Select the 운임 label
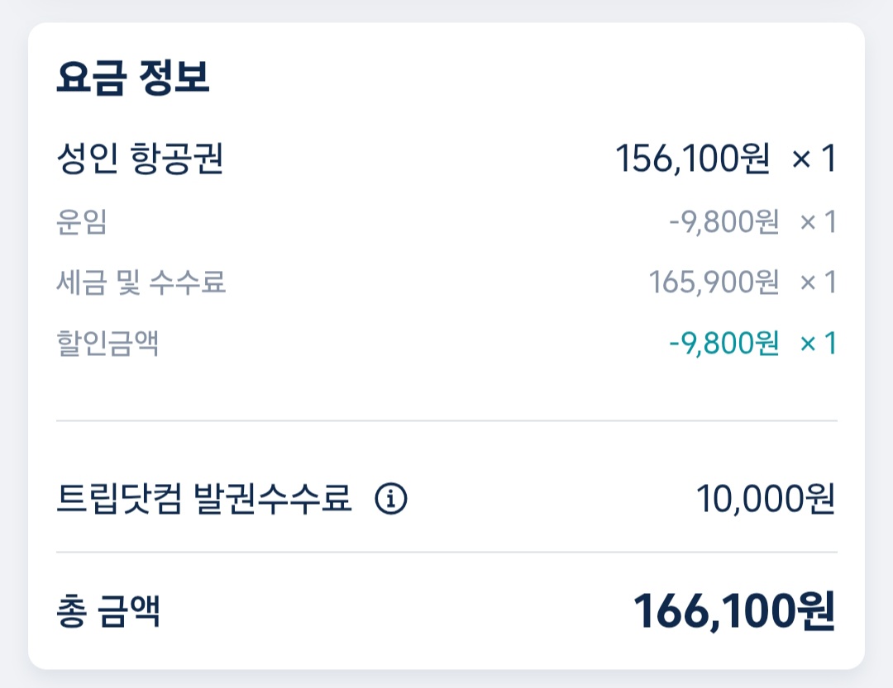The height and width of the screenshot is (688, 893). (82, 222)
